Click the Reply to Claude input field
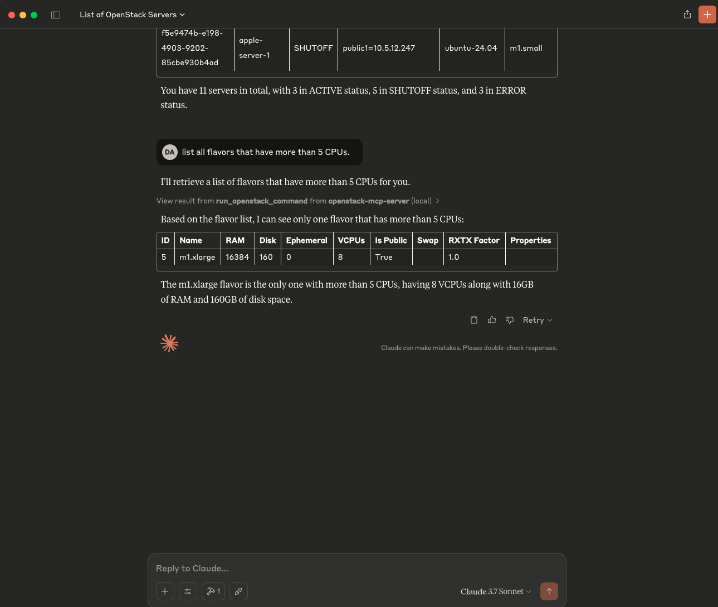 pos(356,568)
